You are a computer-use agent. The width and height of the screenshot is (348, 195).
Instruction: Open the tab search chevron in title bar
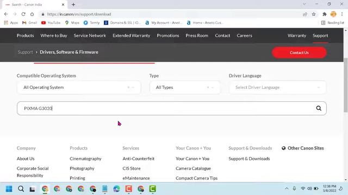click(304, 4)
